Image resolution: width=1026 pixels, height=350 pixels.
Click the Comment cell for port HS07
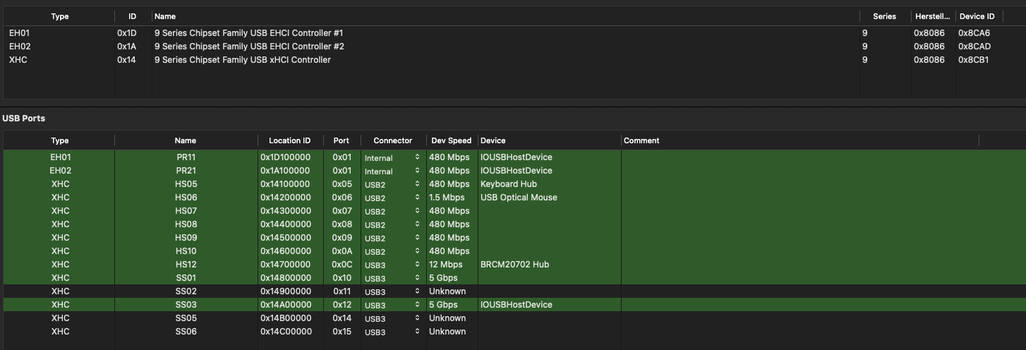coord(799,211)
